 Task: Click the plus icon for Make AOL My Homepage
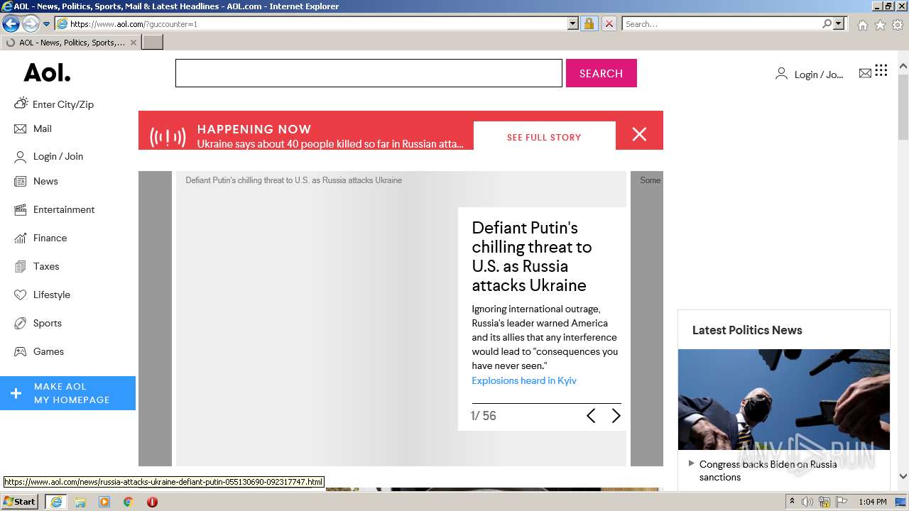[16, 393]
